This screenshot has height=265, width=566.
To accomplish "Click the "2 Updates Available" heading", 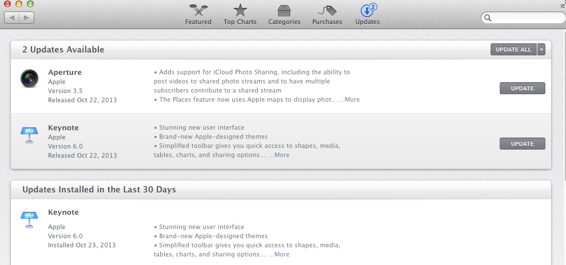I will [63, 49].
